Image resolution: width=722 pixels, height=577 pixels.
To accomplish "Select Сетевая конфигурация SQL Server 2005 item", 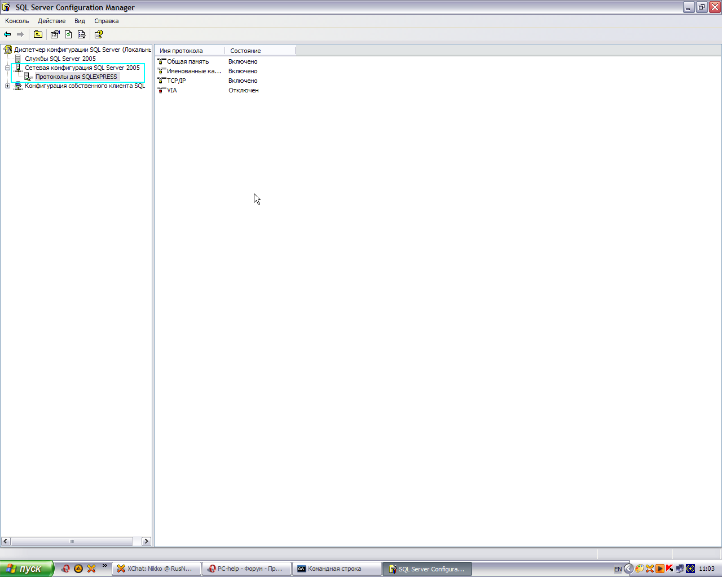I will 82,68.
